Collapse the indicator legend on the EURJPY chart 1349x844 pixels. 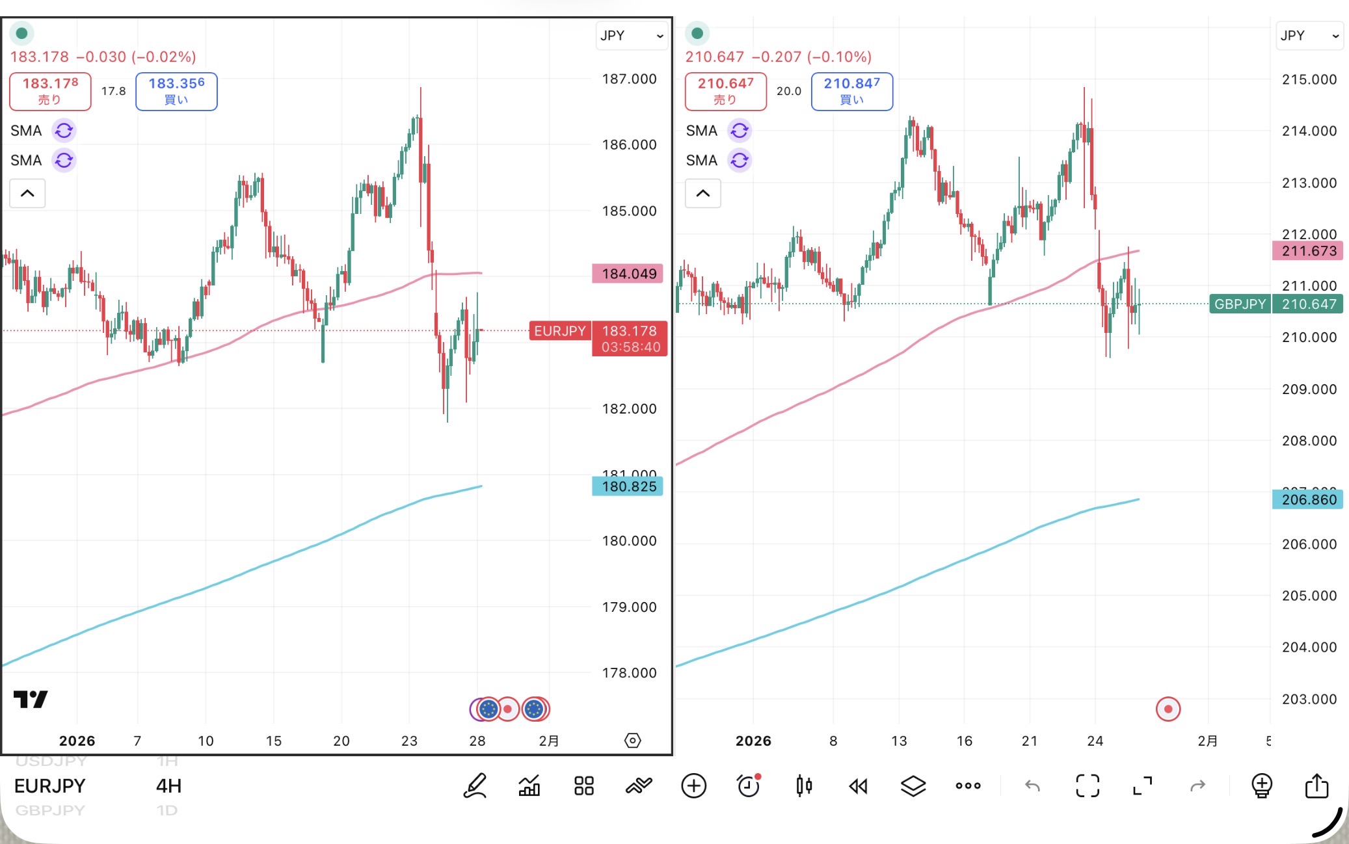pyautogui.click(x=27, y=193)
